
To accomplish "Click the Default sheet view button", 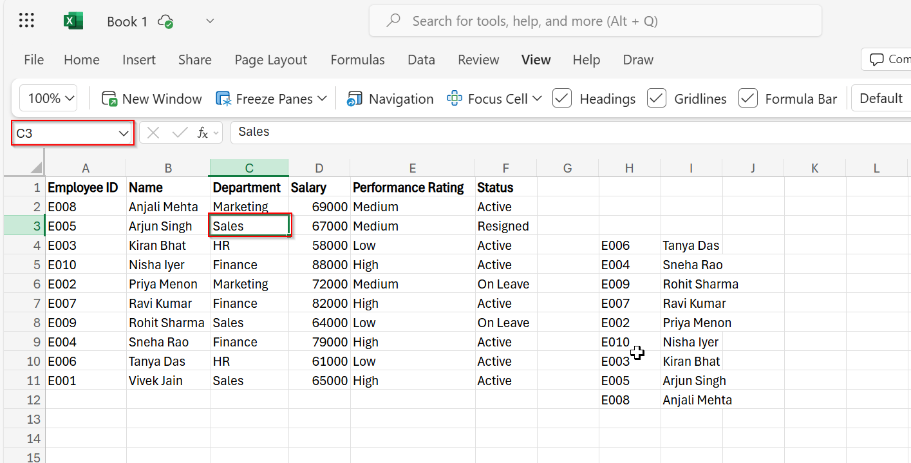I will click(881, 98).
